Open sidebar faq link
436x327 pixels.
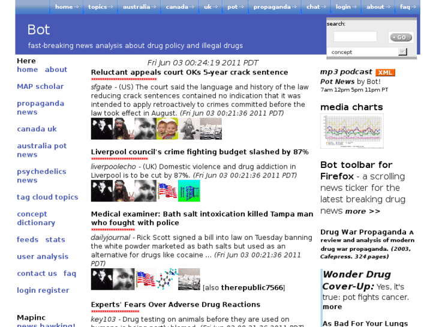70,273
